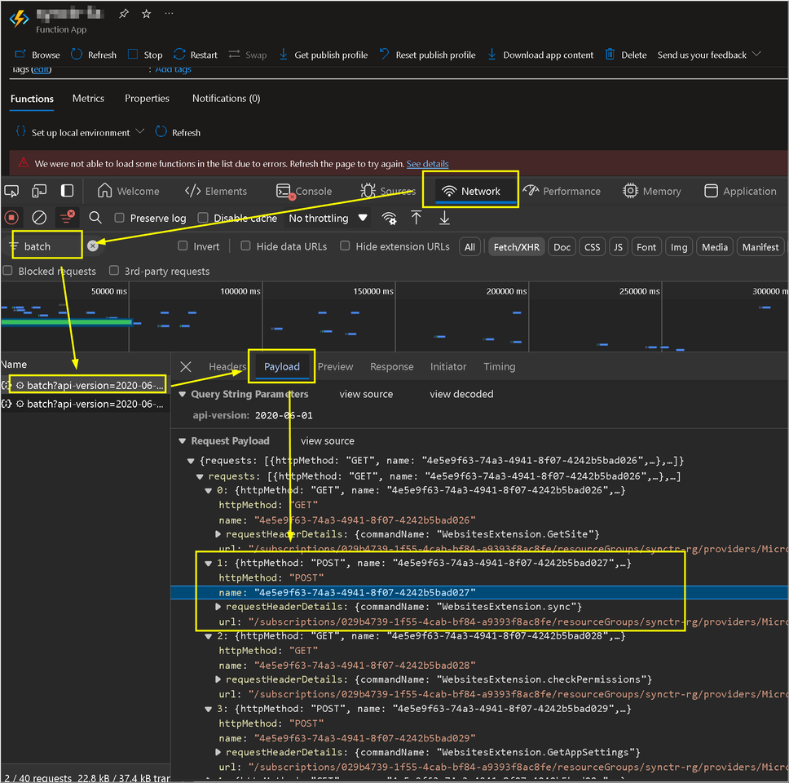This screenshot has width=789, height=783.
Task: Close the request details pane
Action: pos(186,367)
